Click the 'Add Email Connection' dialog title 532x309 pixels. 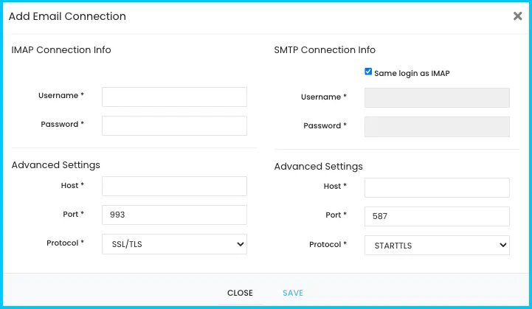tap(67, 16)
